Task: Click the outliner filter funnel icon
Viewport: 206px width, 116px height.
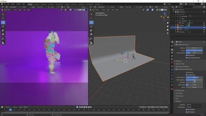Action: point(200,7)
